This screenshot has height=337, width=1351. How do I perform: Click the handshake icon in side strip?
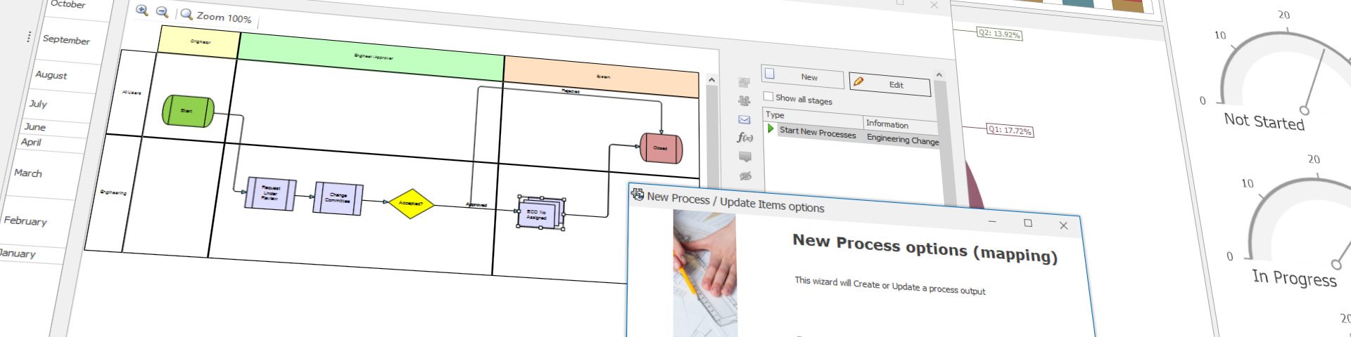coord(744,82)
